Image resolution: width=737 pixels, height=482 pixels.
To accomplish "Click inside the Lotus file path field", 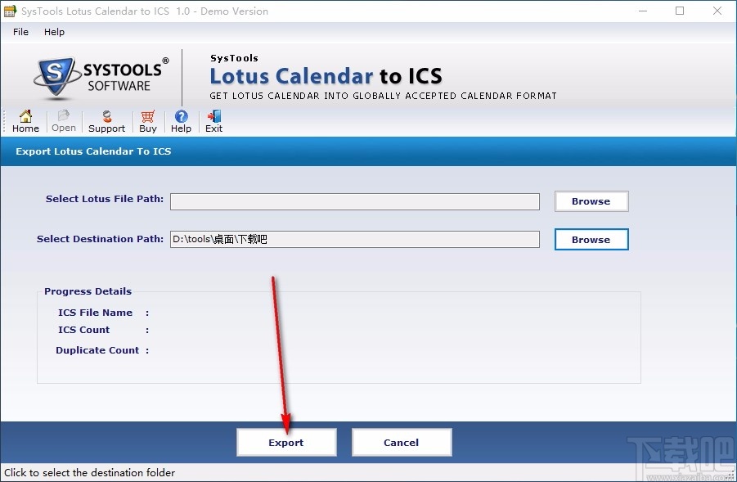I will [x=354, y=201].
